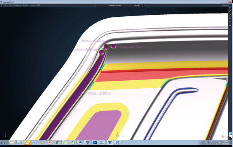The width and height of the screenshot is (233, 147).
Task: Click the Windows Start button
Action: click(x=3, y=143)
